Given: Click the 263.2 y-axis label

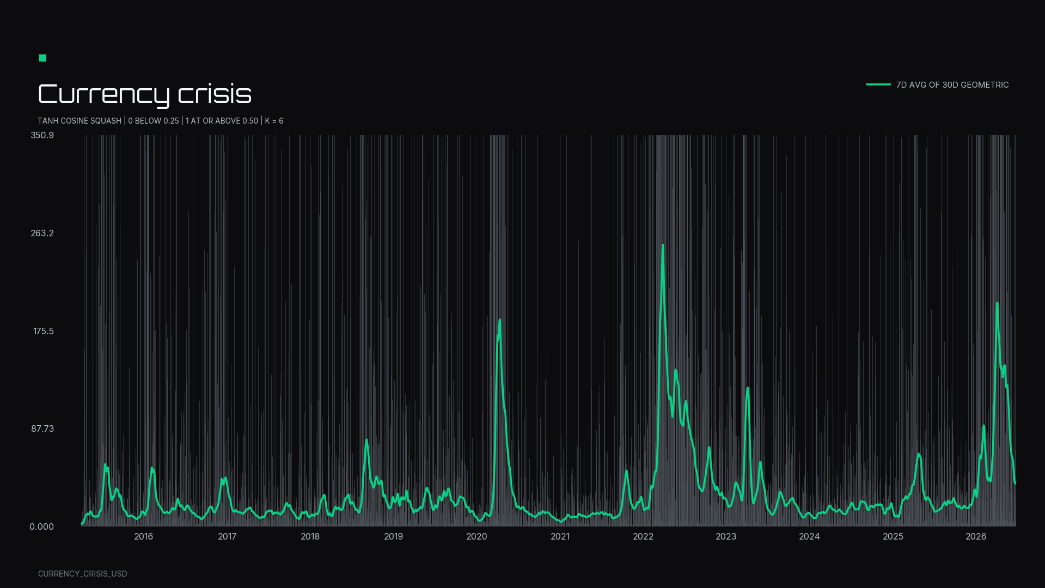Looking at the screenshot, I should pos(42,233).
